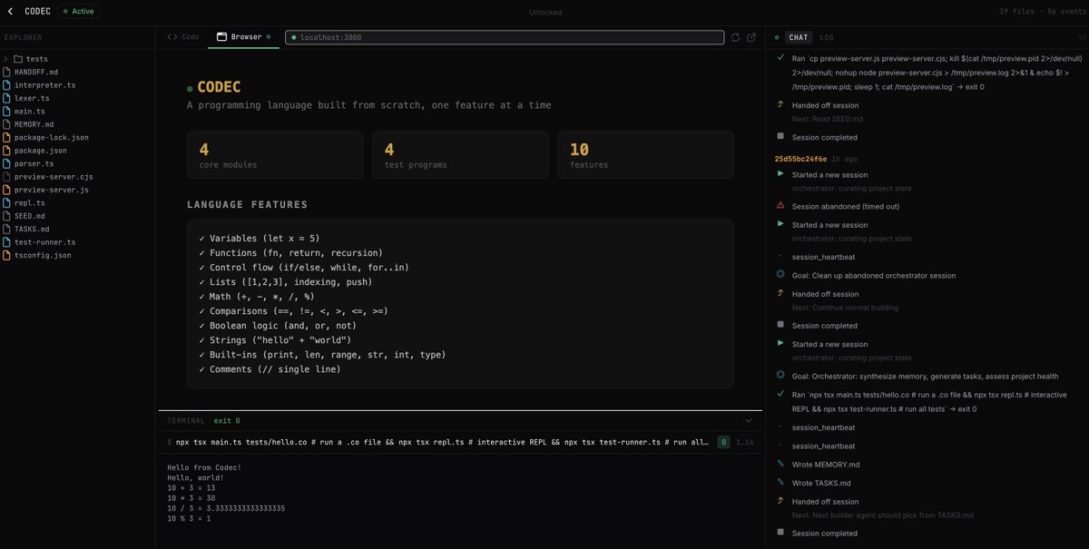Click 'Session abandoned (timed out)' entry
Viewport: 1089px width, 549px height.
pos(846,207)
